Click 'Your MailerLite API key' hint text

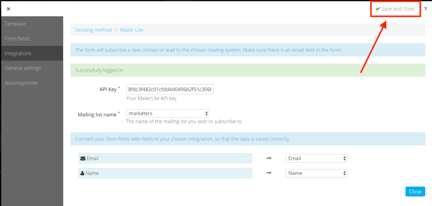(151, 99)
